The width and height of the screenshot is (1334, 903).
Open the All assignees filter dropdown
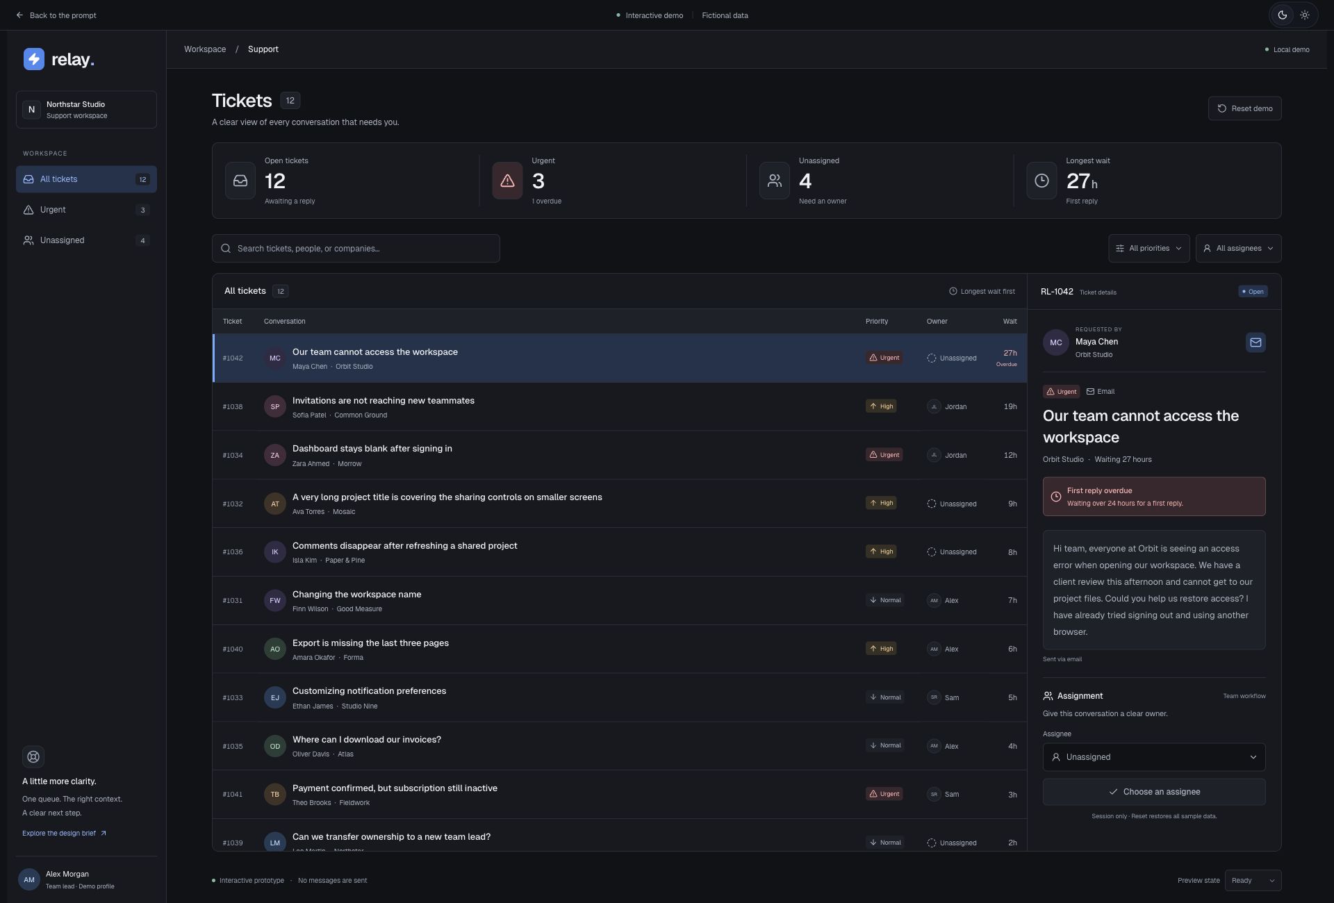[x=1238, y=249]
